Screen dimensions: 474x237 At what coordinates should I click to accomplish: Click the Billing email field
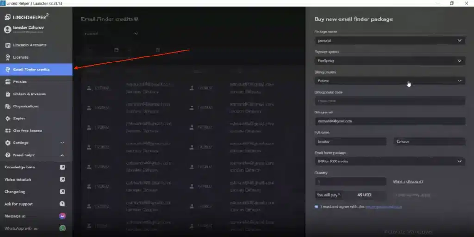pyautogui.click(x=390, y=121)
